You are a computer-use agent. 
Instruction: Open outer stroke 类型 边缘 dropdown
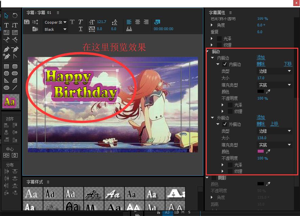[274, 131]
